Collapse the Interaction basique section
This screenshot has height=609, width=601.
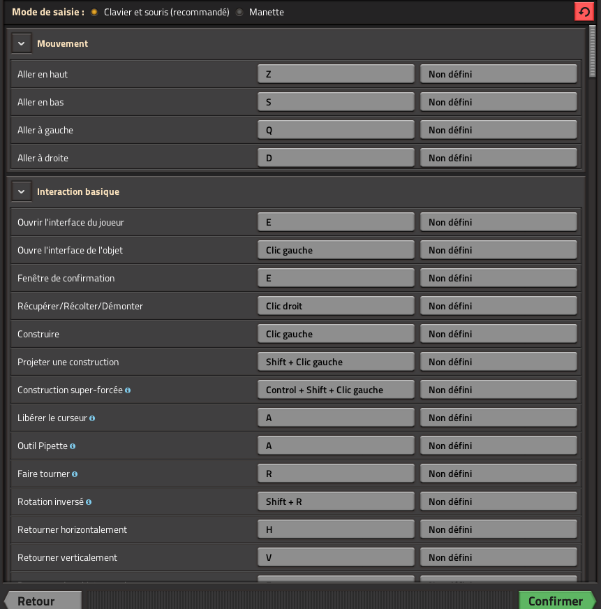(x=22, y=191)
